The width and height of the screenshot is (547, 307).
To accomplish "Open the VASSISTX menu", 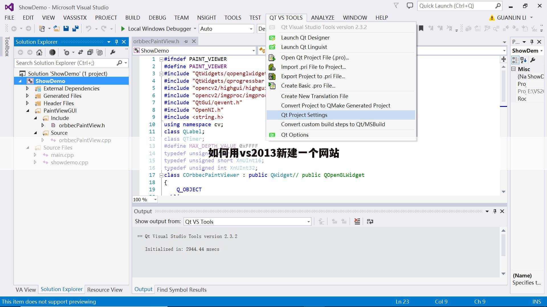I will click(x=75, y=18).
